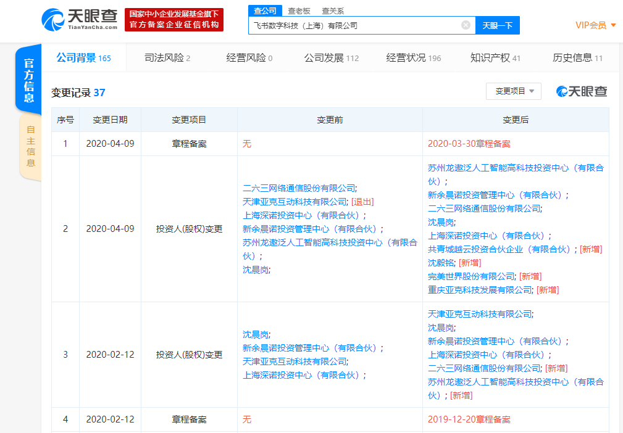
Task: Open the 变更项目 filter dropdown
Action: [x=513, y=91]
